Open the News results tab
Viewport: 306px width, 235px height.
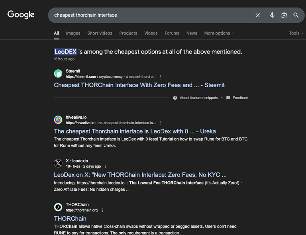[192, 33]
